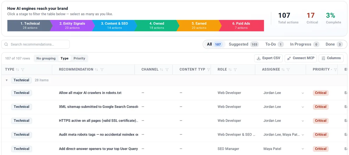Click the 17 Critical stat
349x155 pixels.
[x=312, y=18]
